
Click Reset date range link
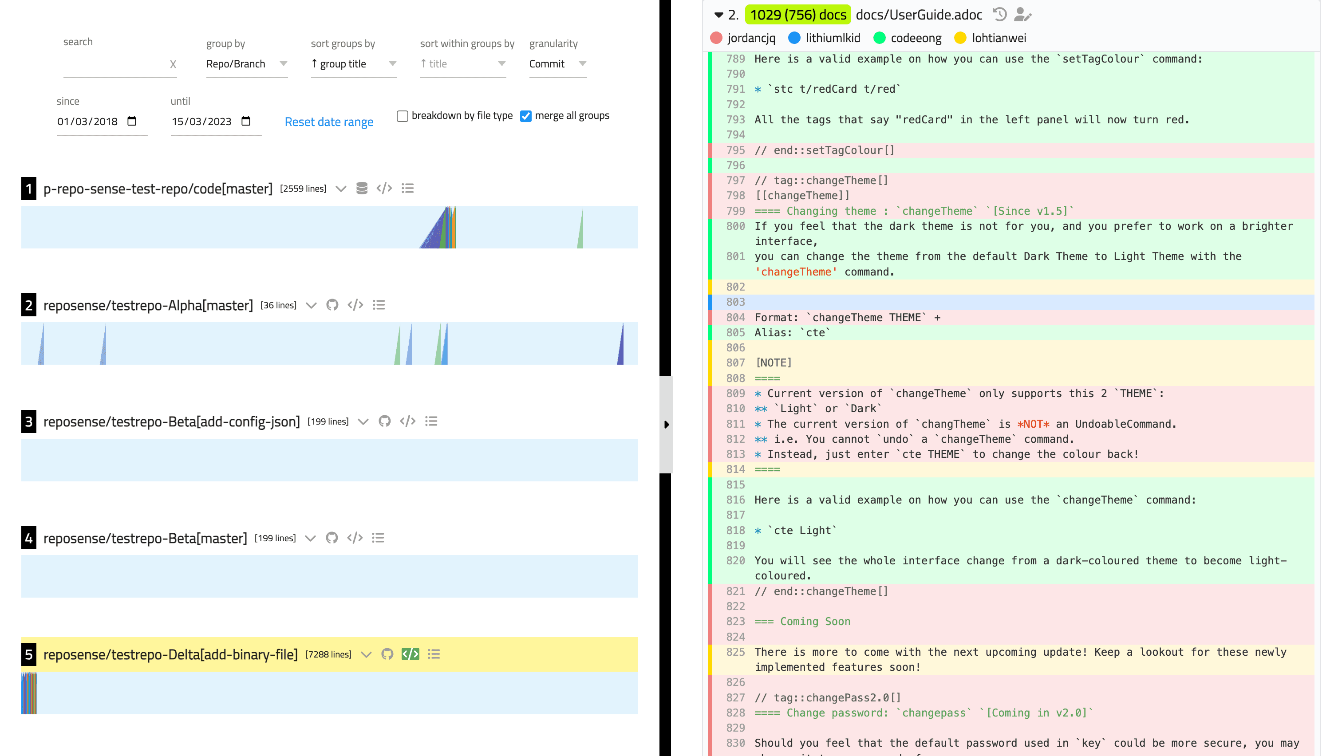click(x=329, y=121)
